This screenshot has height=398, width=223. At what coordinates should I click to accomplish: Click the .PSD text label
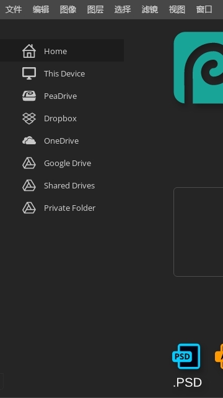click(187, 382)
